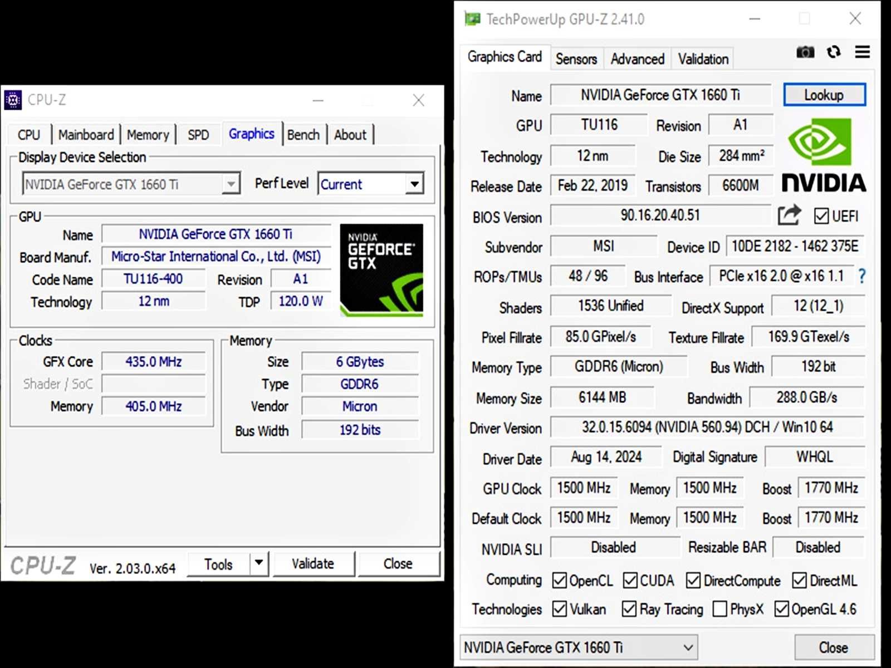The height and width of the screenshot is (668, 891).
Task: Click the Lookup button
Action: click(x=824, y=95)
